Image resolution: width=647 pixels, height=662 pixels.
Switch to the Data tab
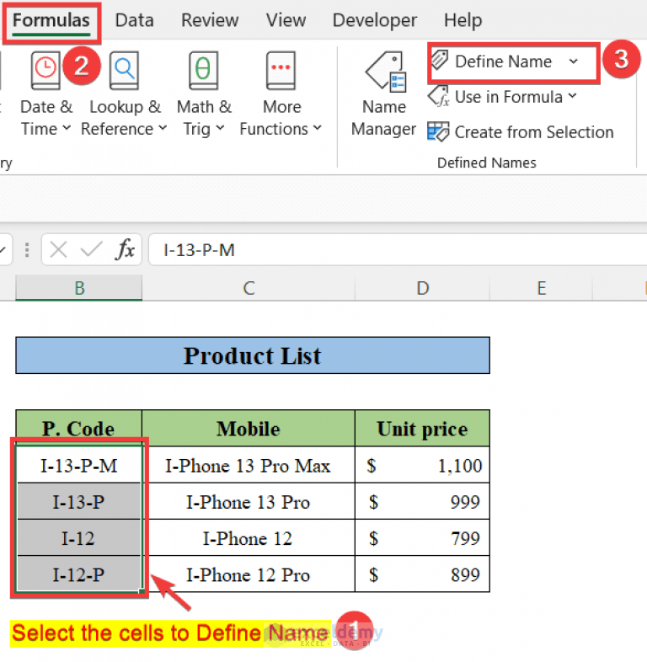(x=134, y=20)
